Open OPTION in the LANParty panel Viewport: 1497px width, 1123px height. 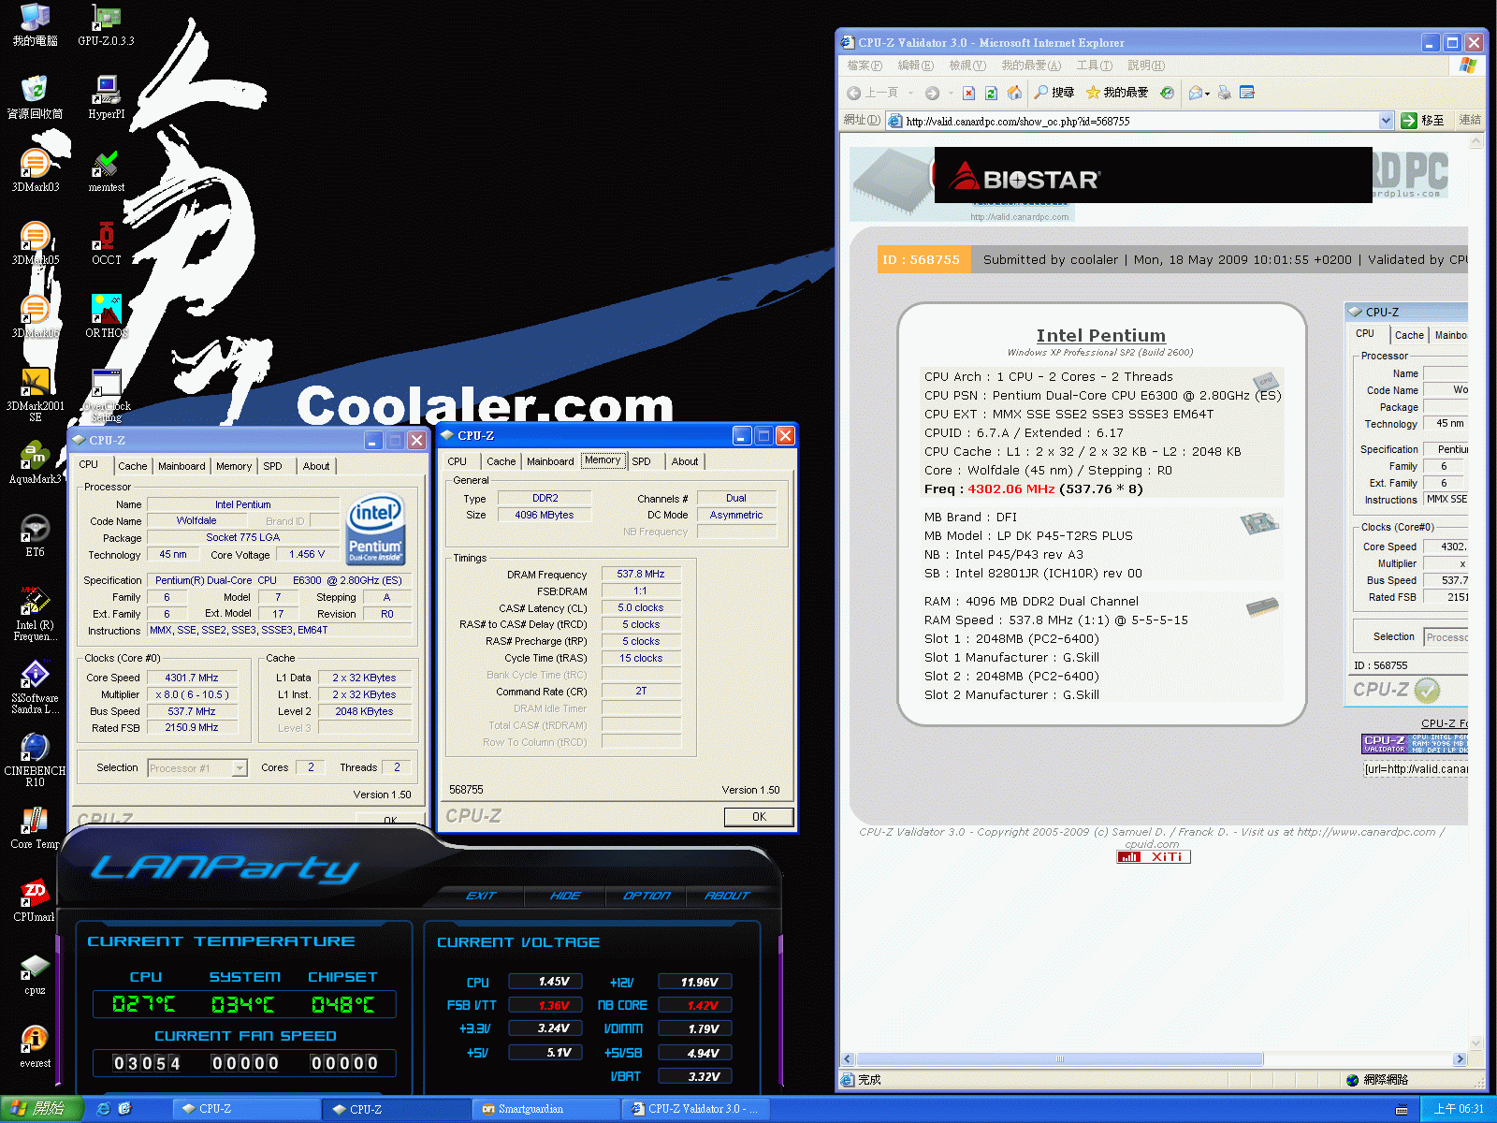[x=647, y=896]
